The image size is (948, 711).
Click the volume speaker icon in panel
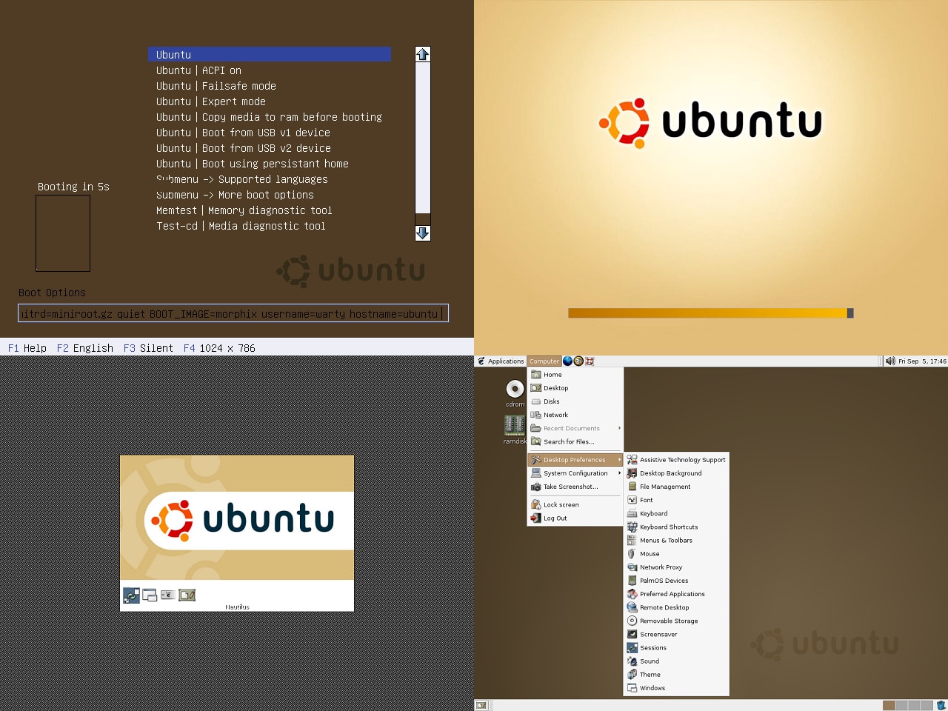[x=889, y=361]
